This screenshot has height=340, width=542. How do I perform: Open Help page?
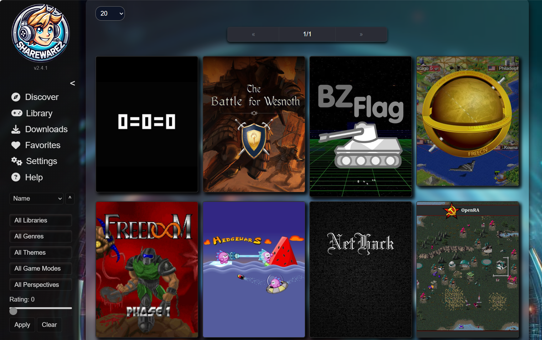[34, 177]
